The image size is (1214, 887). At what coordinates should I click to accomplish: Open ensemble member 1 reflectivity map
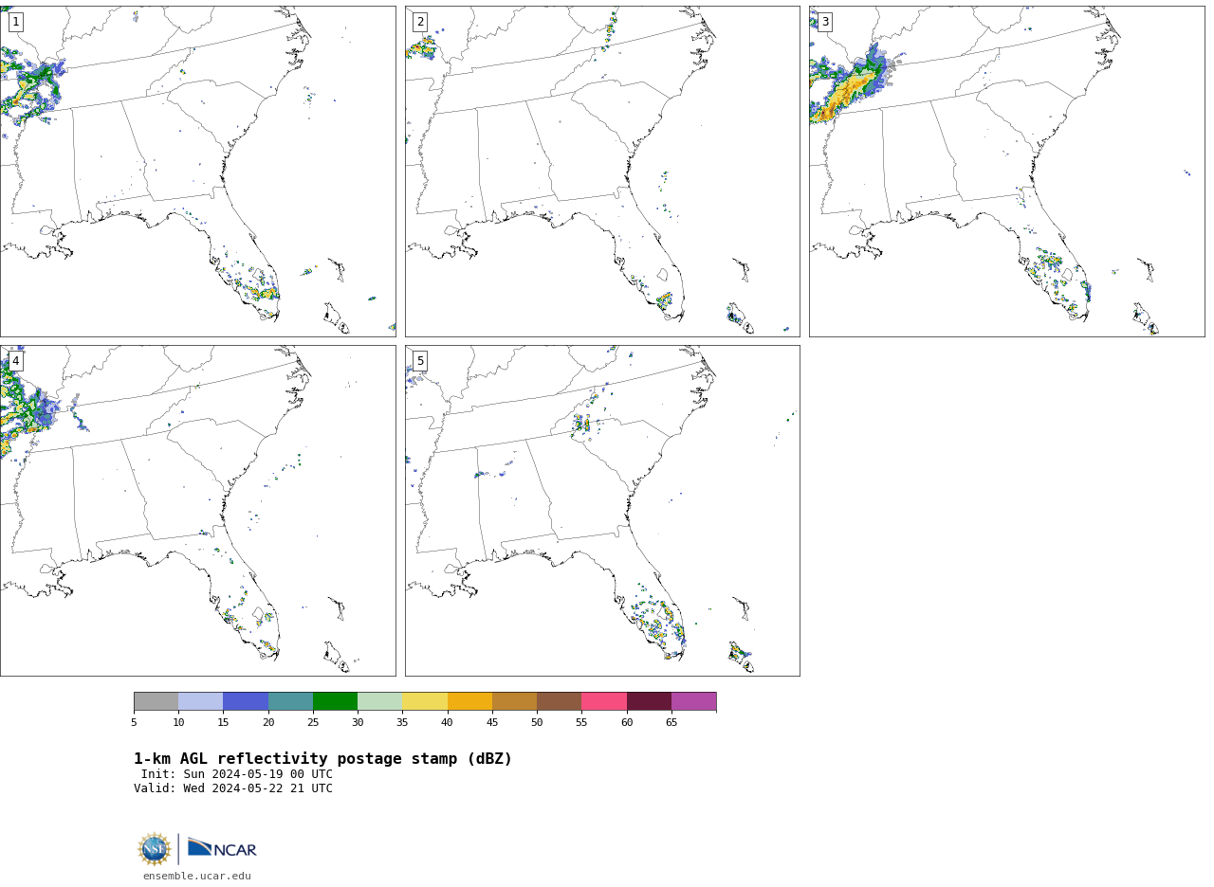click(197, 171)
